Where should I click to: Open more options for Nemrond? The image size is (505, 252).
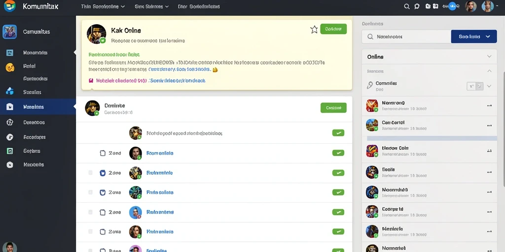pos(489,106)
